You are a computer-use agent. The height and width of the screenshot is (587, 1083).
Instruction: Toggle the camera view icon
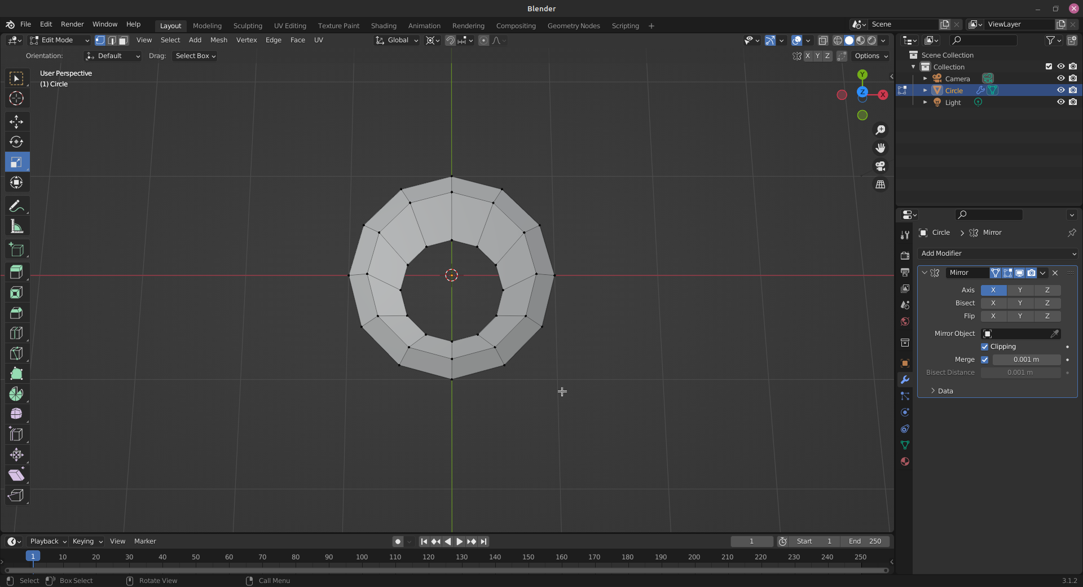coord(880,166)
